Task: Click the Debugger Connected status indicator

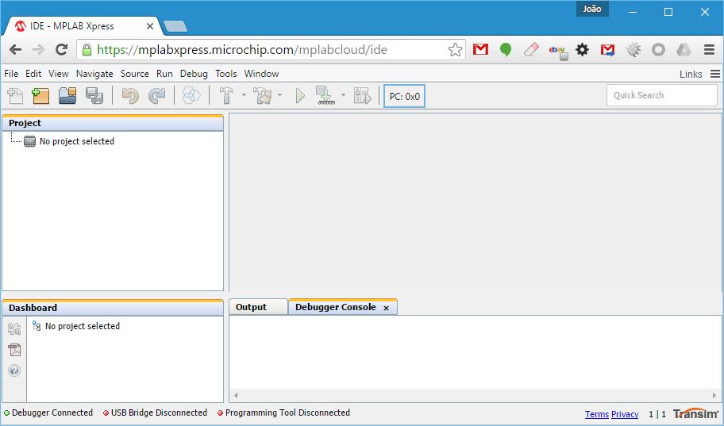Action: (48, 413)
